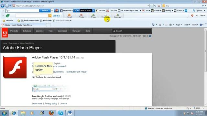Open the Help question mark icon
Viewport: 207px width, 116px height.
[x=201, y=25]
